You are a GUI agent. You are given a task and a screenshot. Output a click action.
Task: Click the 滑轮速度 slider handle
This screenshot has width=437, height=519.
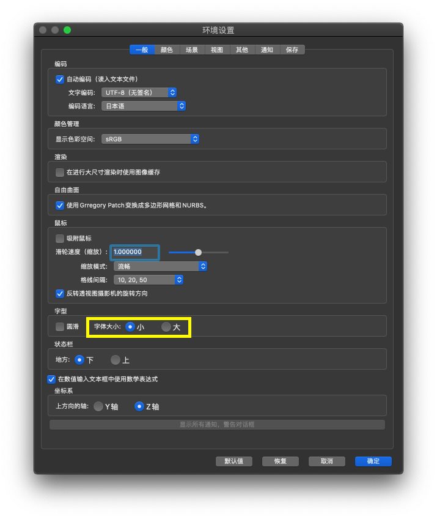(x=199, y=253)
